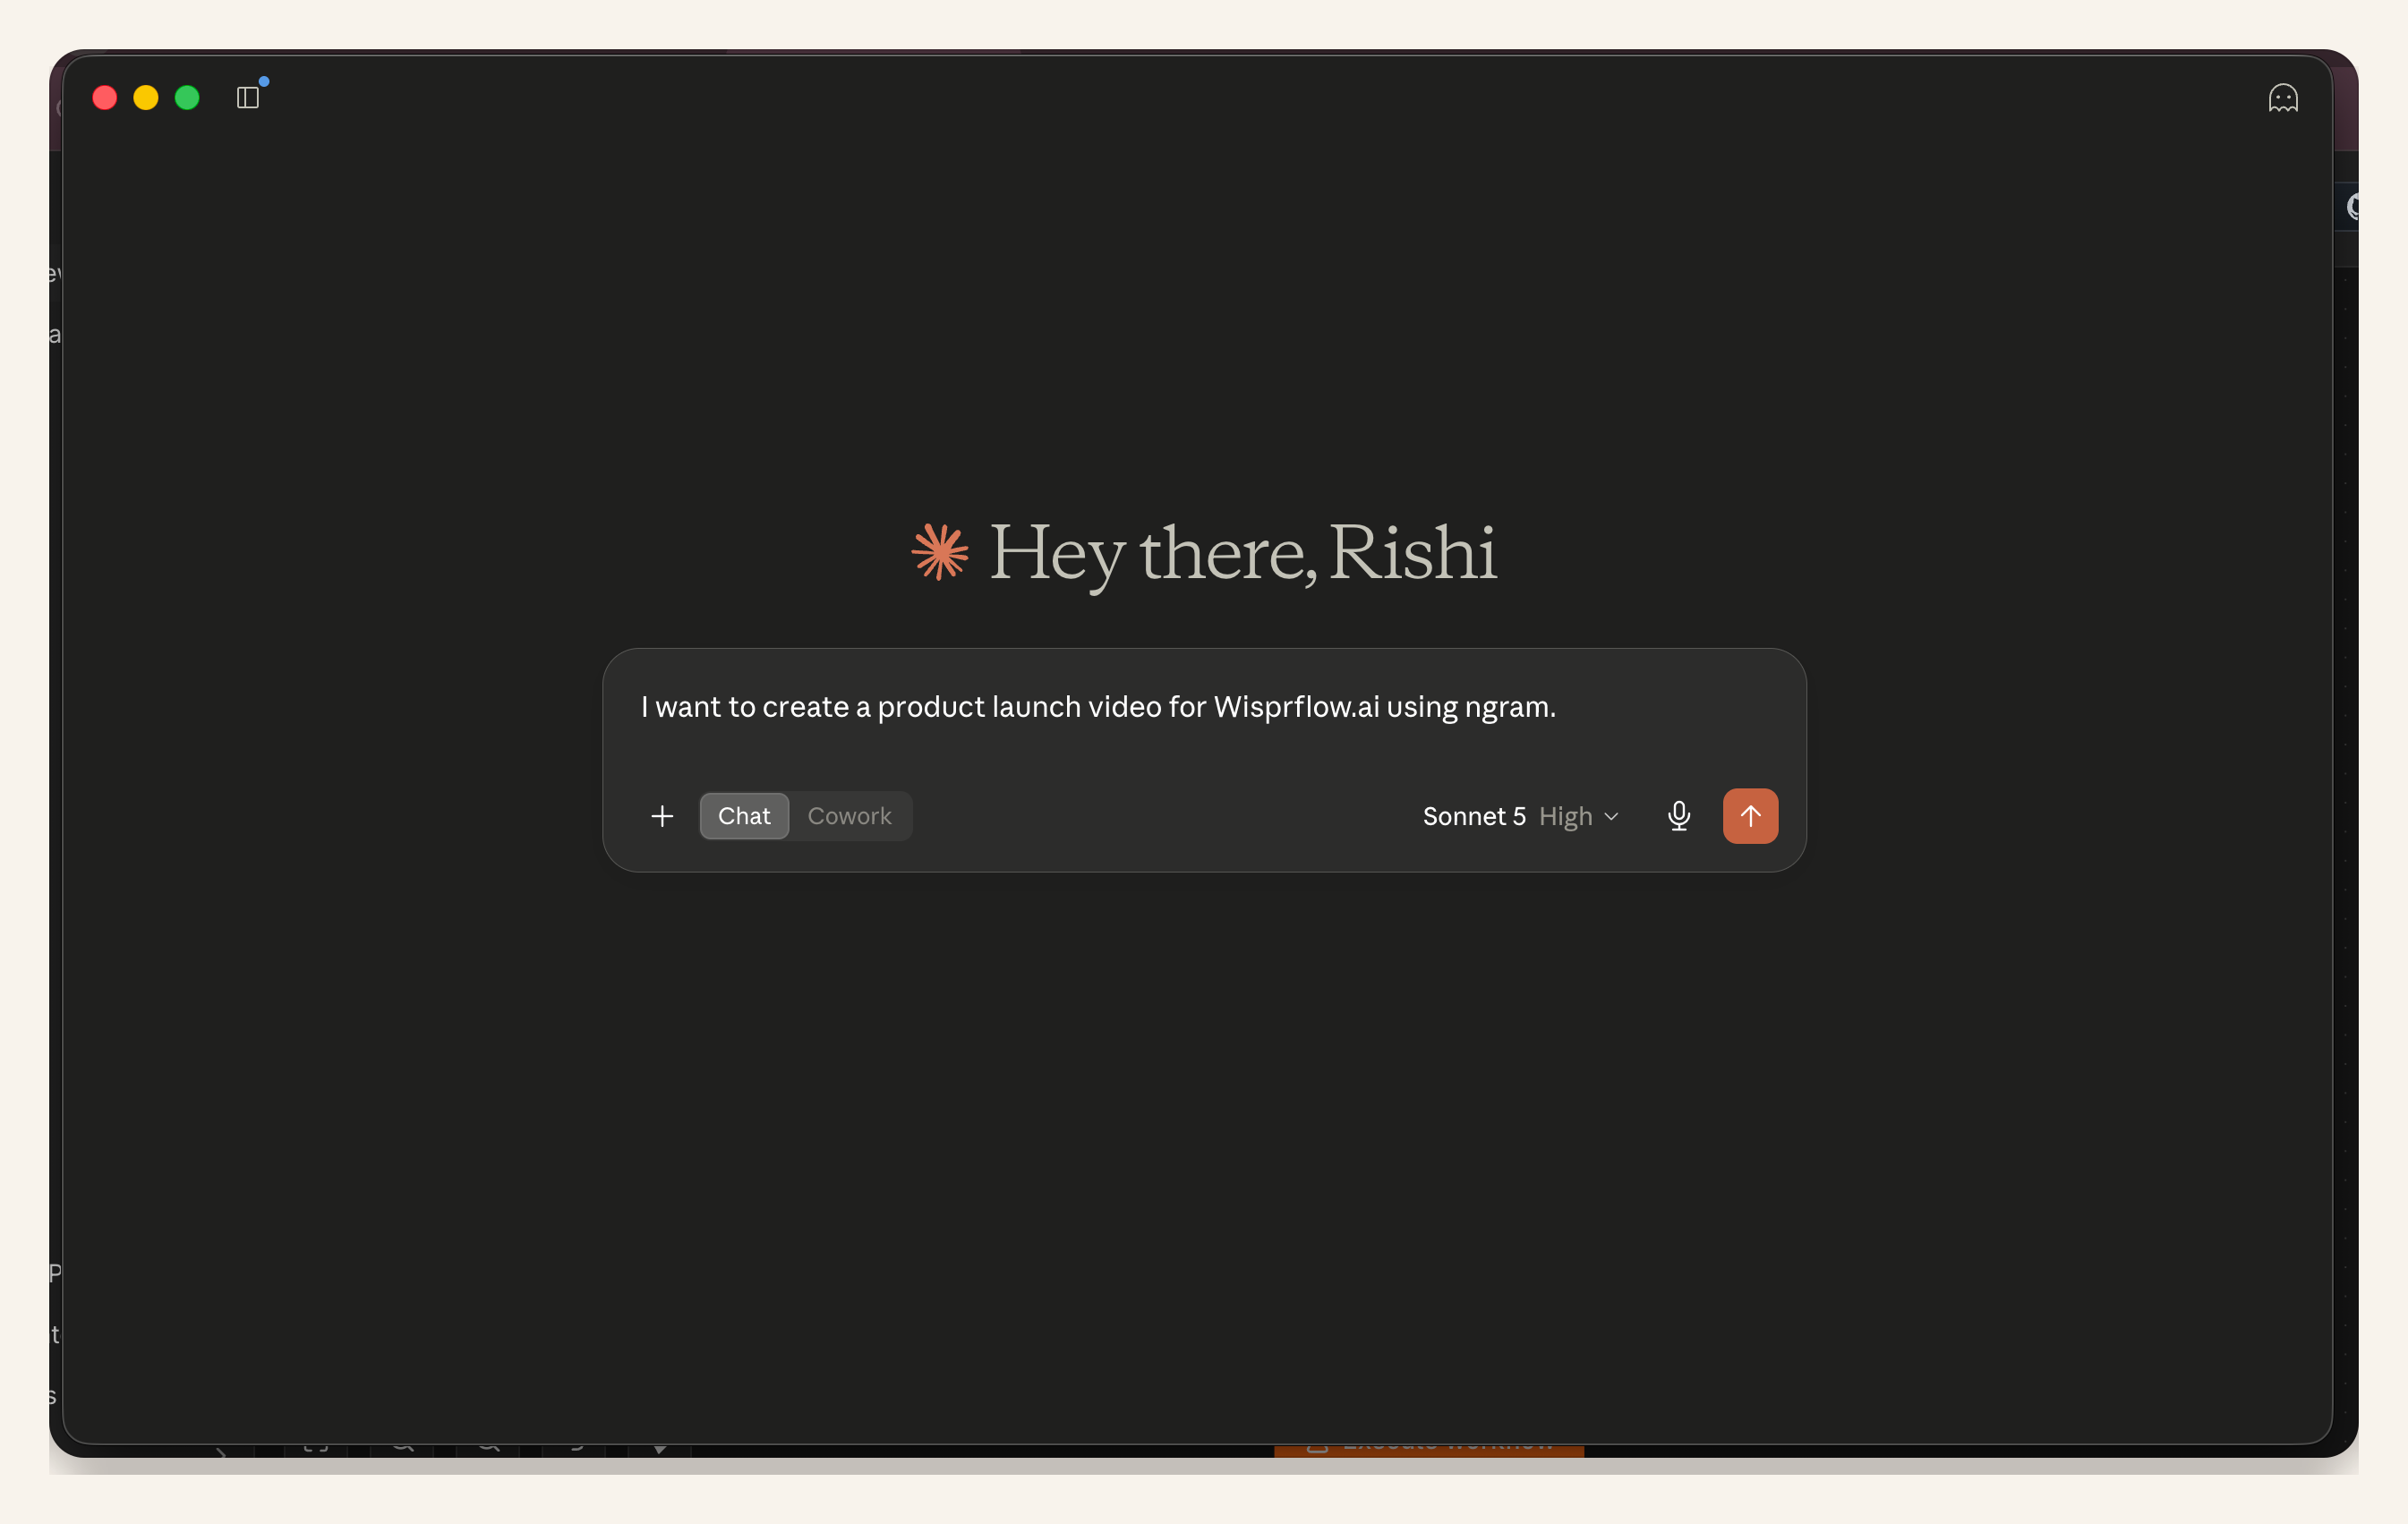Expand the chevron next to High

pyautogui.click(x=1611, y=816)
